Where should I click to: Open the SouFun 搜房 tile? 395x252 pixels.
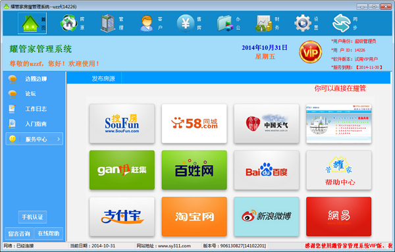(122, 124)
